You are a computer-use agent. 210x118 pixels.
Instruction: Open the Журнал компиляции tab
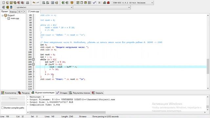43,92
